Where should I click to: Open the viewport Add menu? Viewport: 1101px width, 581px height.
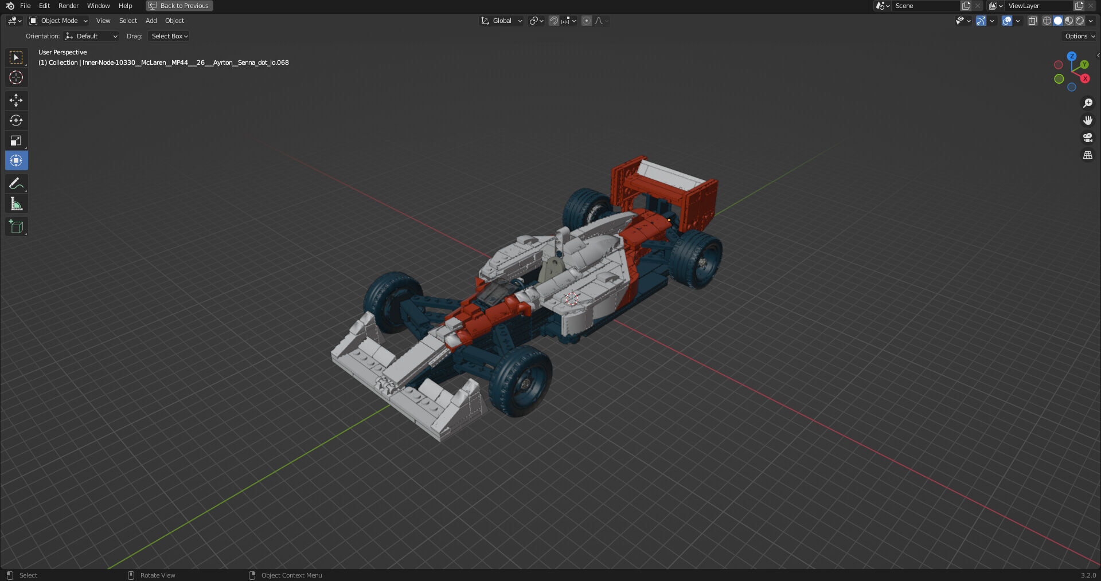(x=151, y=21)
